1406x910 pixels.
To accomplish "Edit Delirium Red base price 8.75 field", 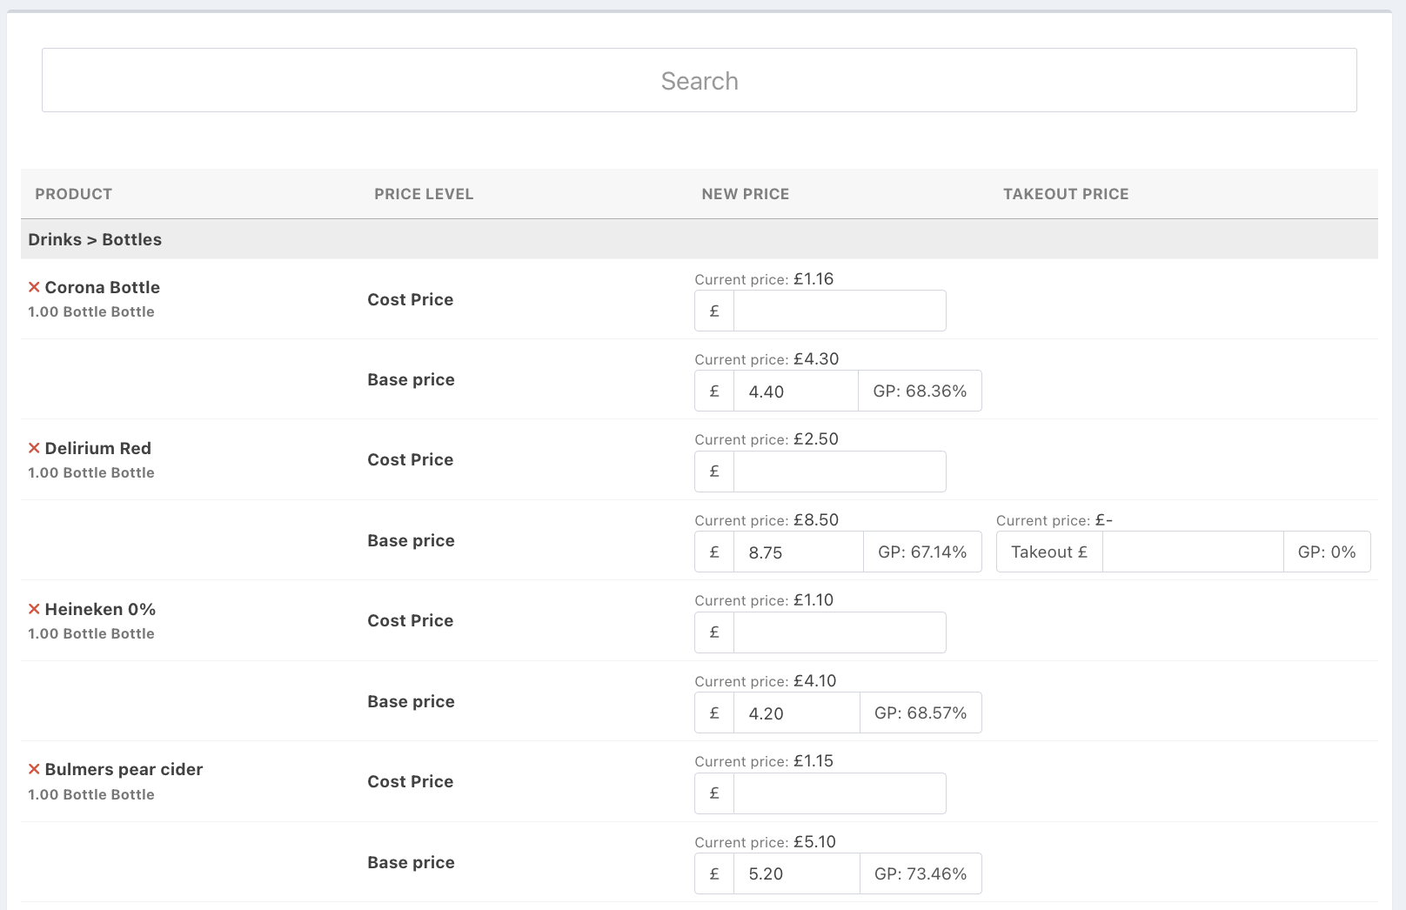I will [799, 552].
